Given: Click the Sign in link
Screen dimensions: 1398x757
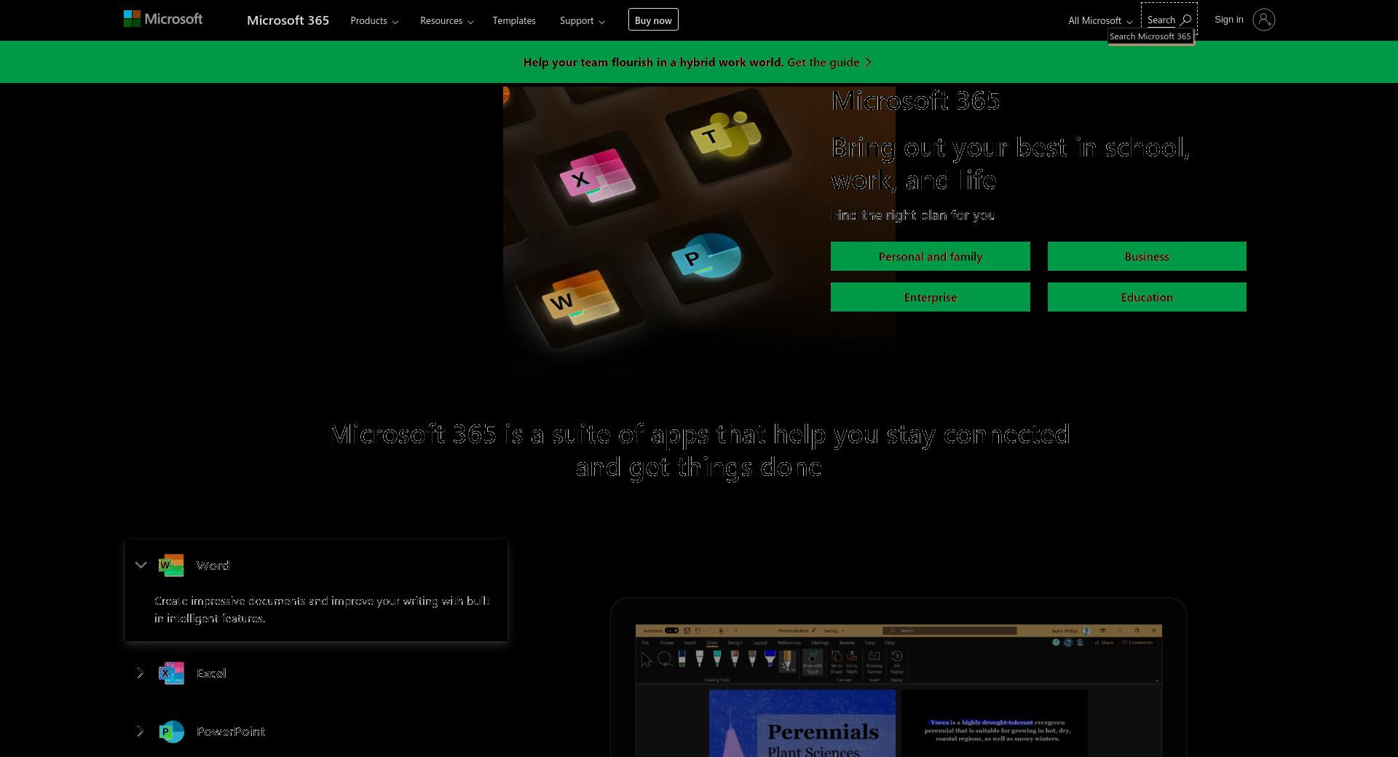Looking at the screenshot, I should (1229, 20).
